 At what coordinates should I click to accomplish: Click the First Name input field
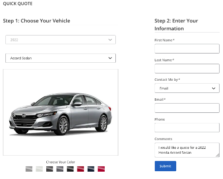click(187, 49)
